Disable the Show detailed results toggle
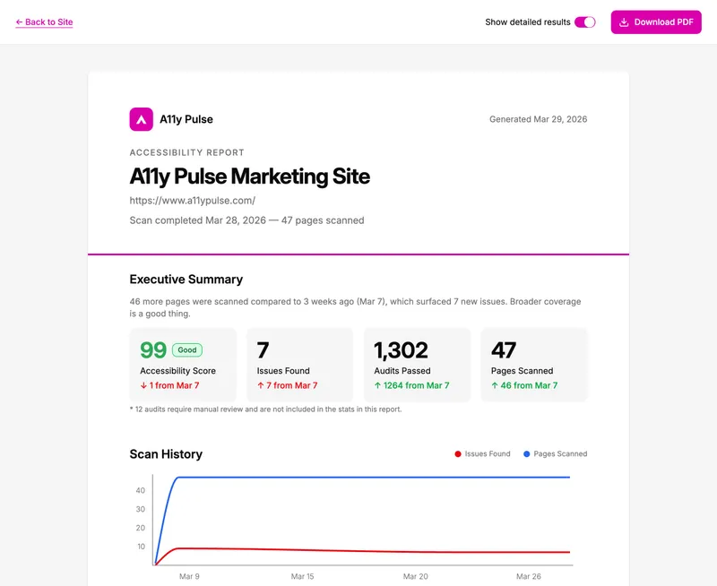This screenshot has width=717, height=586. (586, 22)
